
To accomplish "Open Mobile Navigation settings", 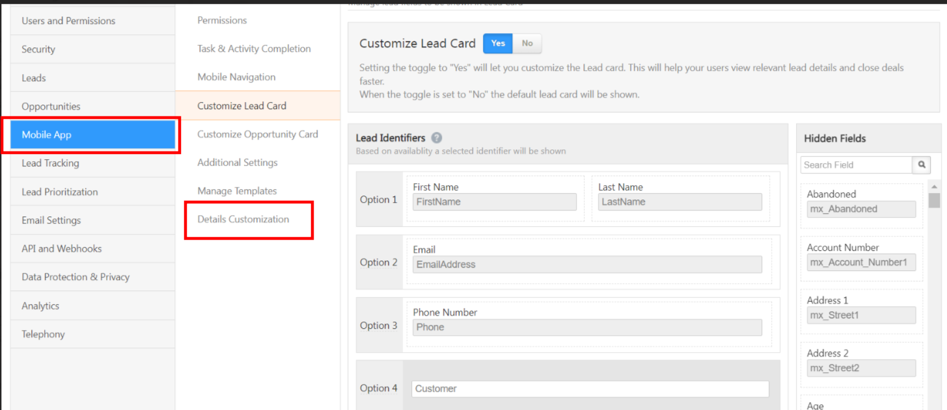I will (x=236, y=77).
